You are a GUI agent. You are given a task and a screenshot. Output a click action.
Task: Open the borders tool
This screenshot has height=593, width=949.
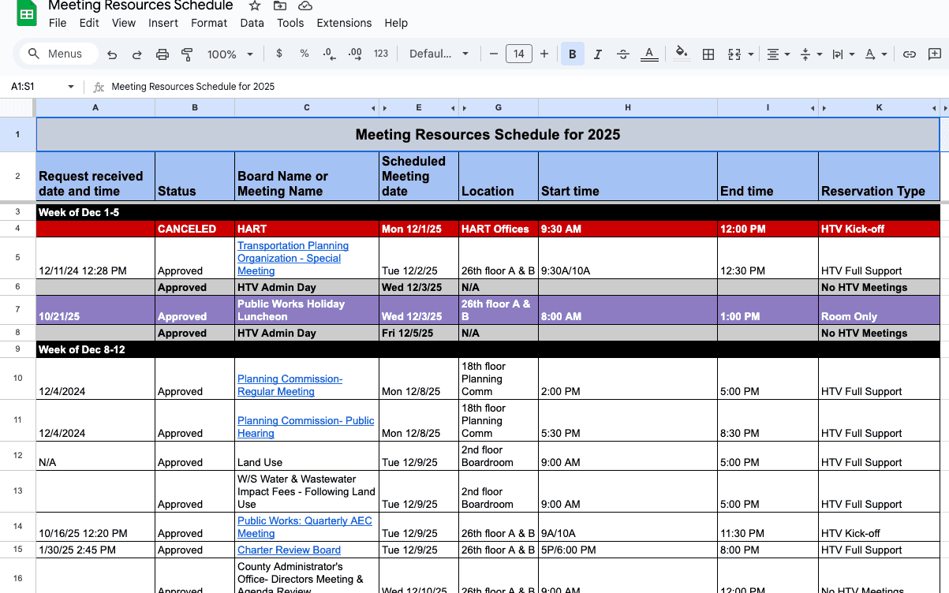coord(708,54)
